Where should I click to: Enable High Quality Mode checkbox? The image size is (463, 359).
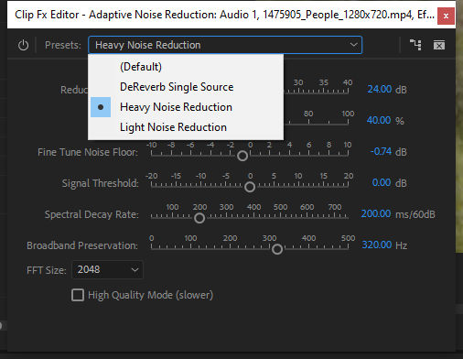[78, 295]
